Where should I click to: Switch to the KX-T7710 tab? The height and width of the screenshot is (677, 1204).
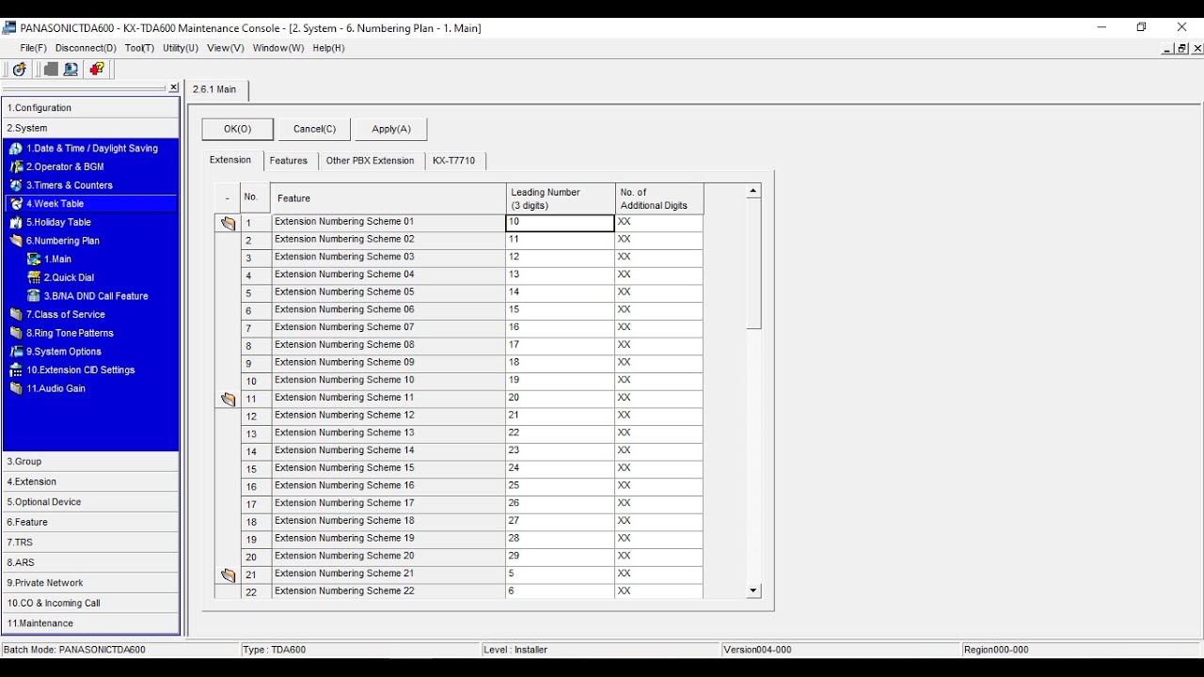454,161
